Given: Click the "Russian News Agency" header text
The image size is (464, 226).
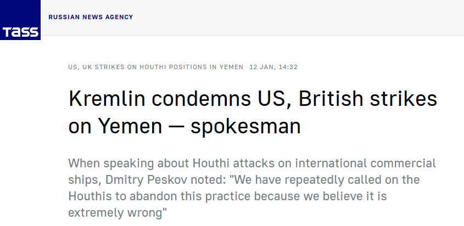Looking at the screenshot, I should tap(91, 17).
